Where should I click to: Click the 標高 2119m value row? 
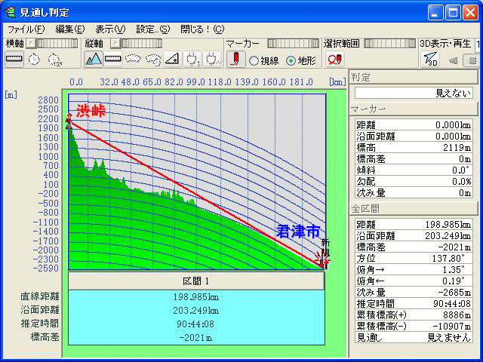(414, 148)
